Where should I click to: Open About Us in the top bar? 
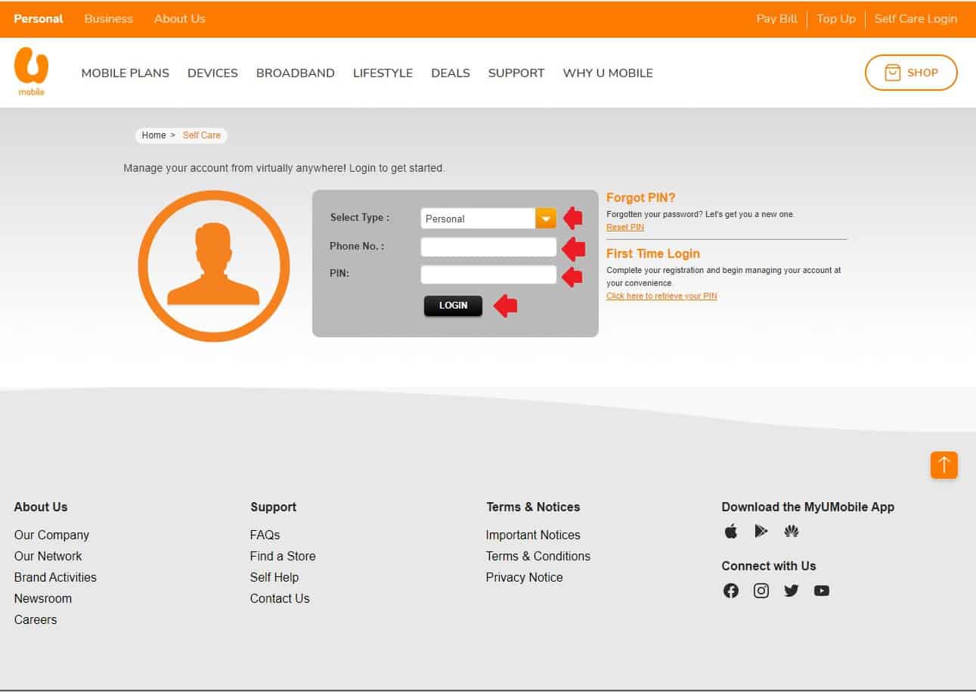(180, 18)
